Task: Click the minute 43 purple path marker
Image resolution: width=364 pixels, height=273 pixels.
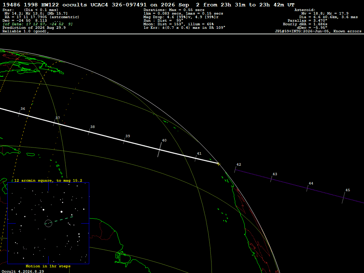Action: (271, 179)
